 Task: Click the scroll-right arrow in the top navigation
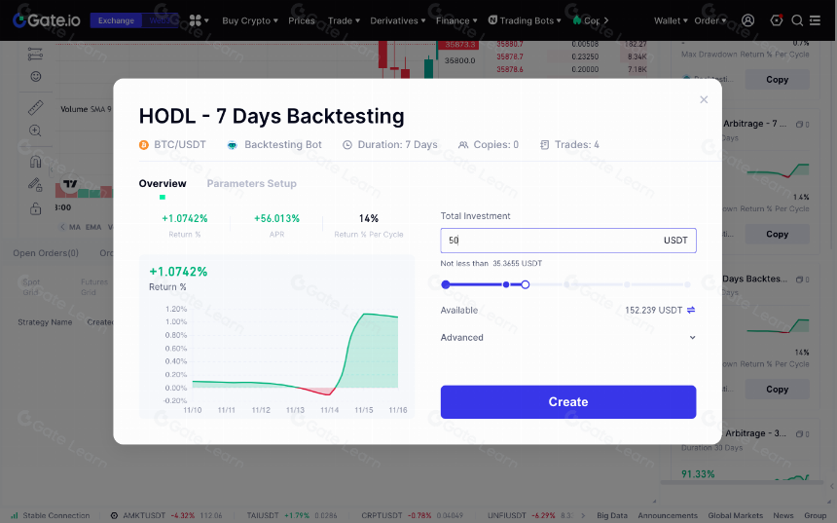(606, 20)
